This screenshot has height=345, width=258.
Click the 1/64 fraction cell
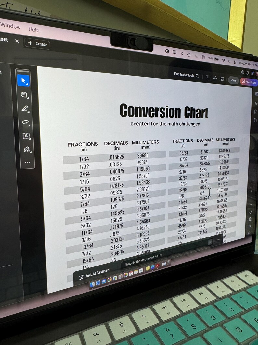pos(84,159)
